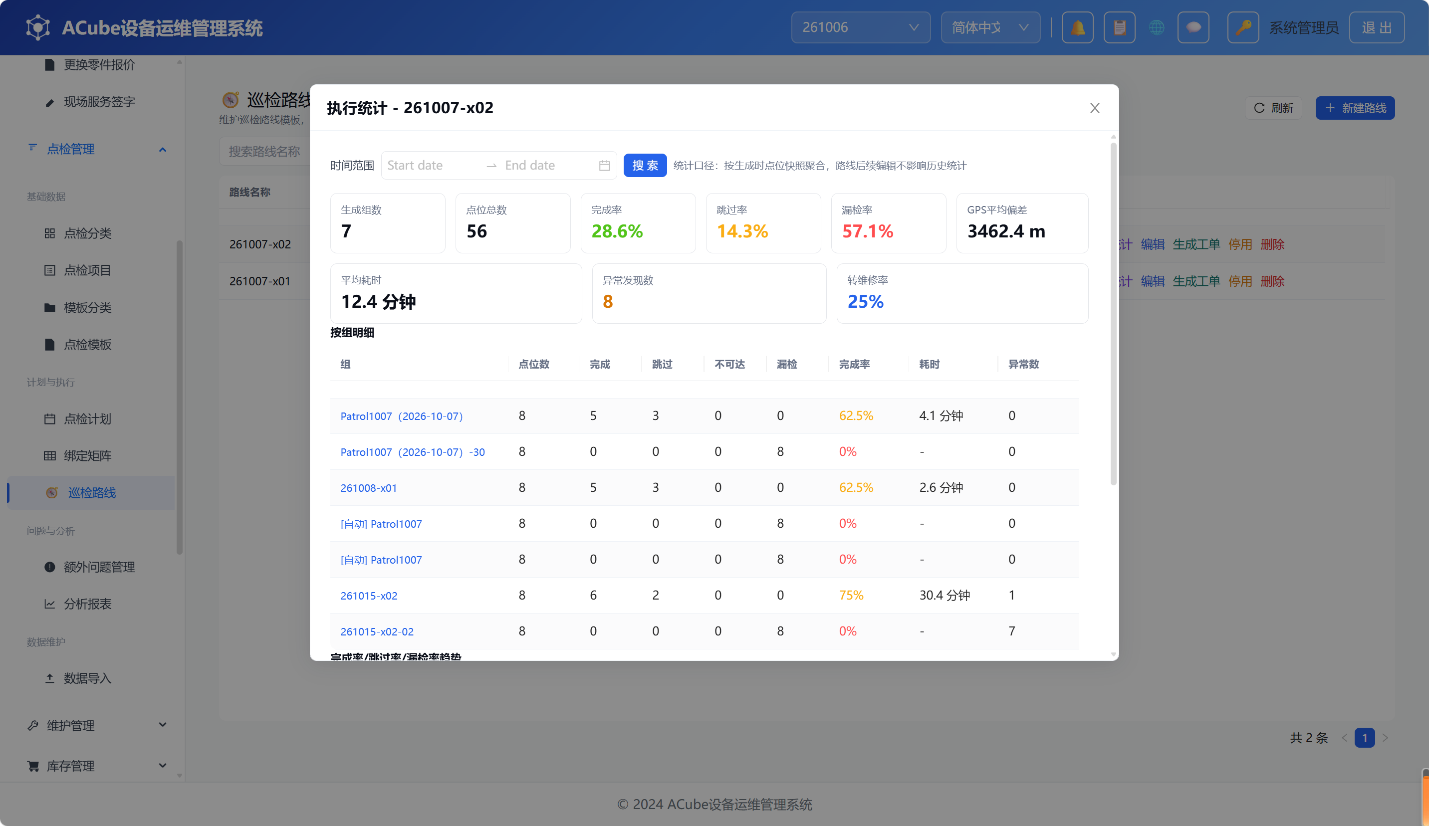Click the dialog vertical scrollbar
Viewport: 1429px width, 826px height.
coord(1113,314)
